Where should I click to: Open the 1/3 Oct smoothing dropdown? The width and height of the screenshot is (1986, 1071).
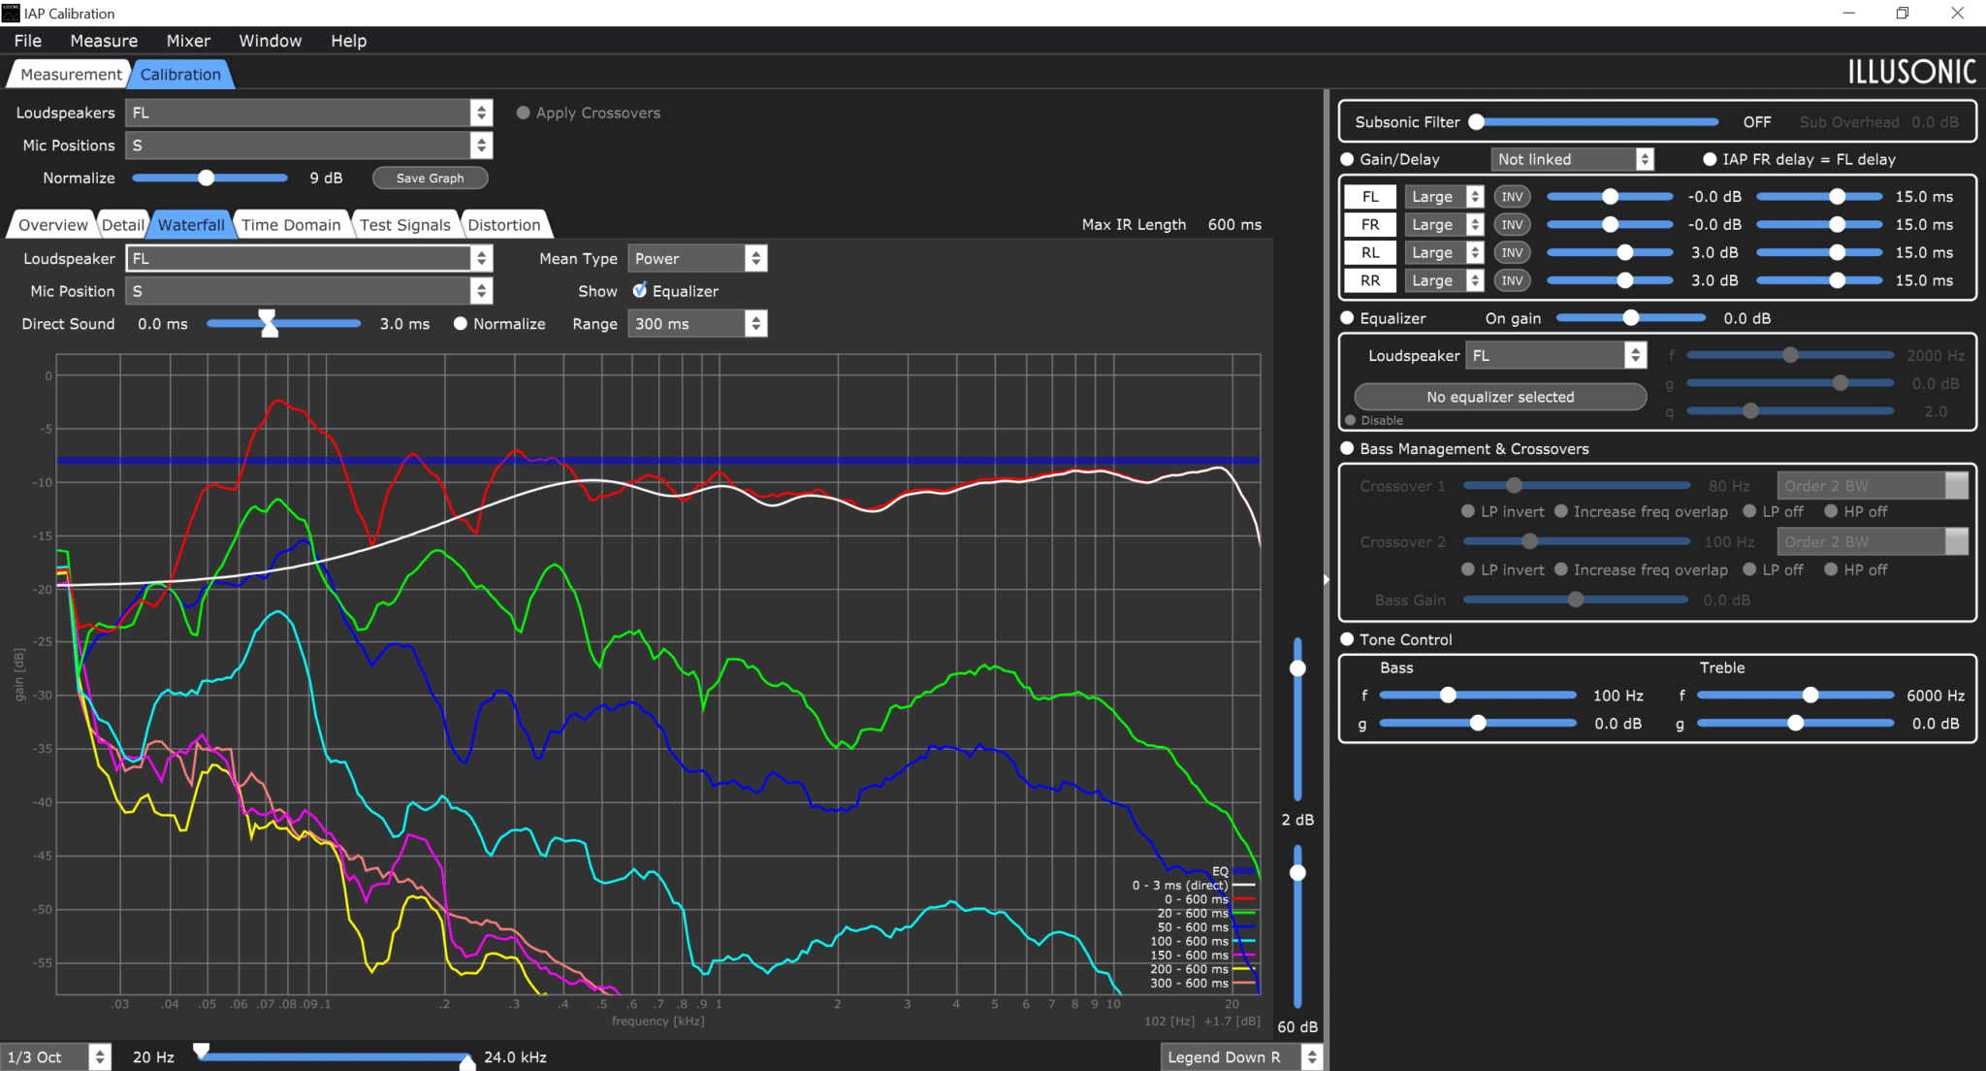tap(55, 1057)
